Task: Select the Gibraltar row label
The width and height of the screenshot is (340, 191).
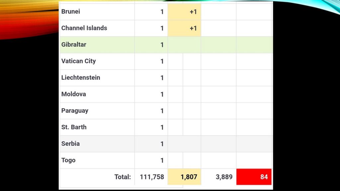Action: tap(74, 45)
